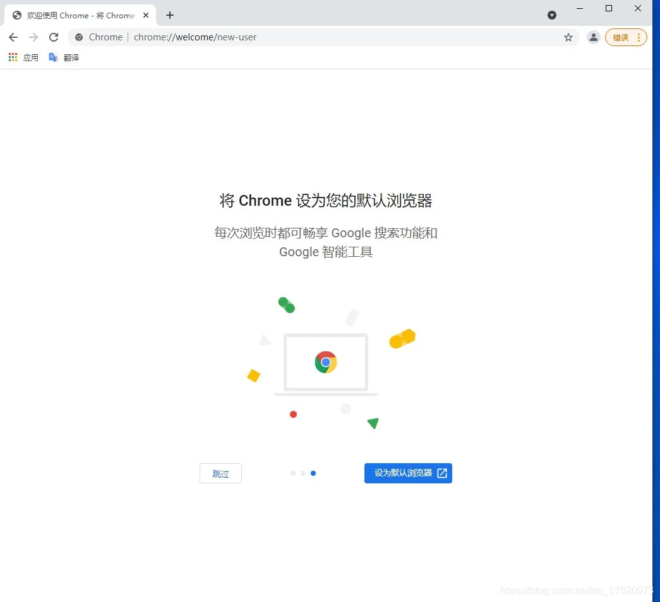The width and height of the screenshot is (660, 602).
Task: Bookmark this page with the star icon
Action: click(x=568, y=37)
